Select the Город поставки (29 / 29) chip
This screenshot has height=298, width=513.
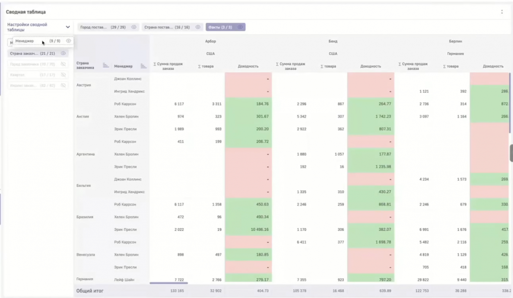103,27
